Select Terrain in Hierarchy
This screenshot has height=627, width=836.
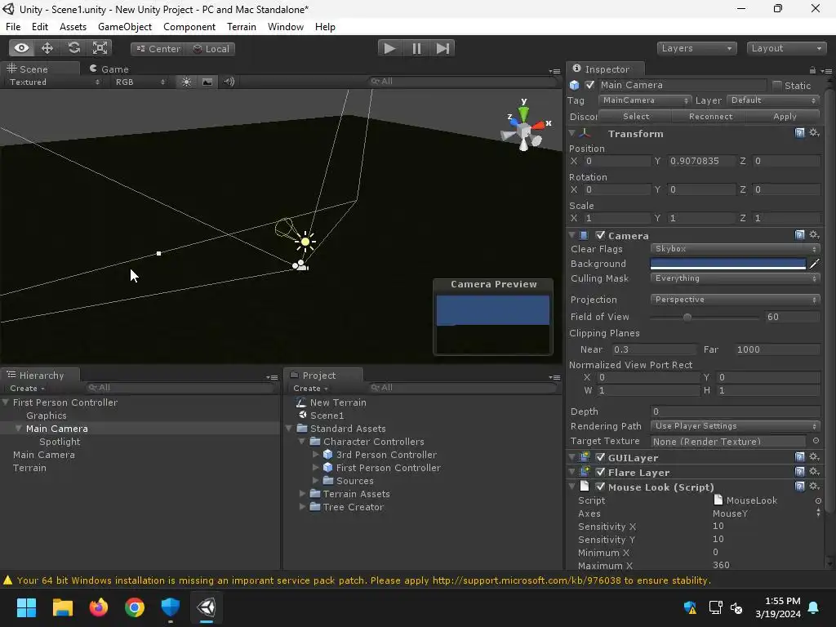pos(30,468)
